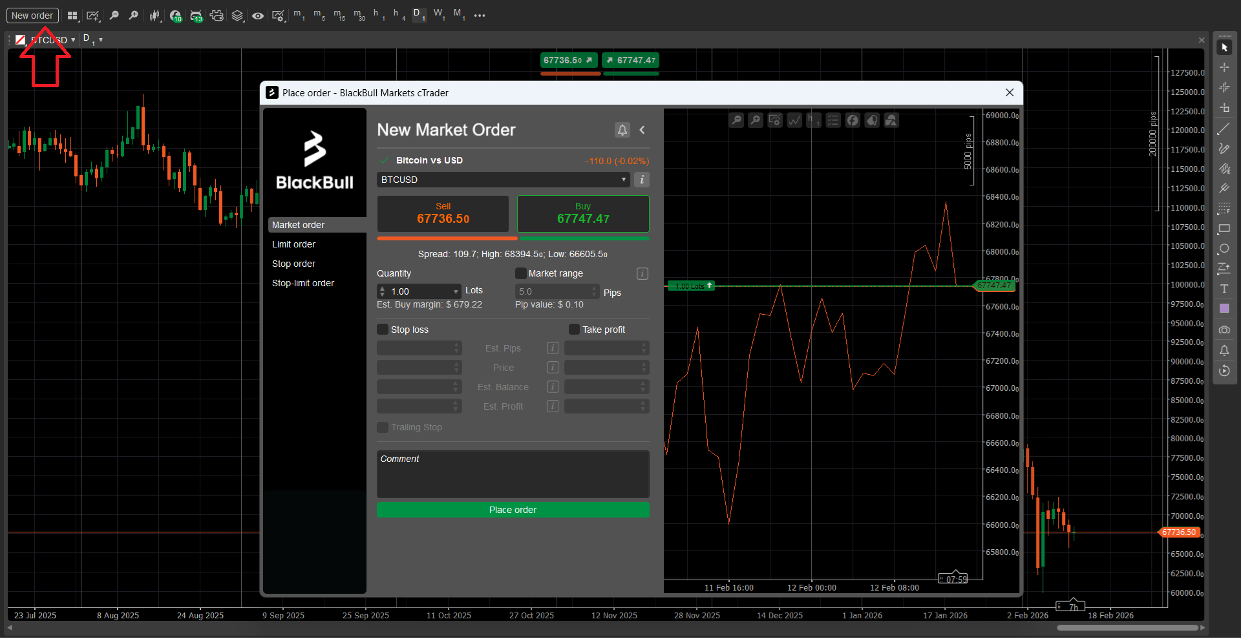The height and width of the screenshot is (639, 1241).
Task: Click the market range 5.0 pips field
Action: pyautogui.click(x=557, y=291)
